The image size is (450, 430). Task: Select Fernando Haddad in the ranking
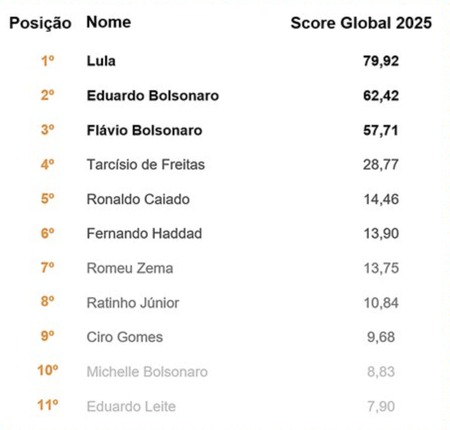[144, 233]
